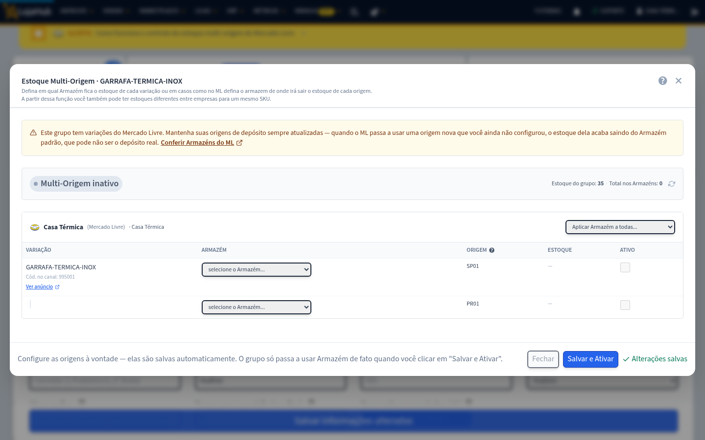Open the Armazém dropdown for origin PR01

[x=257, y=307]
